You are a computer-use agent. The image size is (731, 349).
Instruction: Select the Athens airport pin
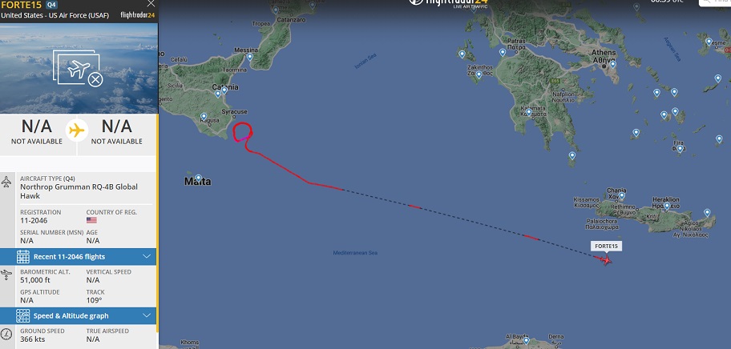click(x=612, y=64)
